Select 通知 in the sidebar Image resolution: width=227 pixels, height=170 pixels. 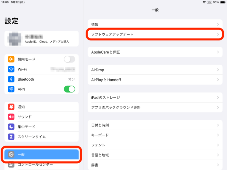click(41, 107)
